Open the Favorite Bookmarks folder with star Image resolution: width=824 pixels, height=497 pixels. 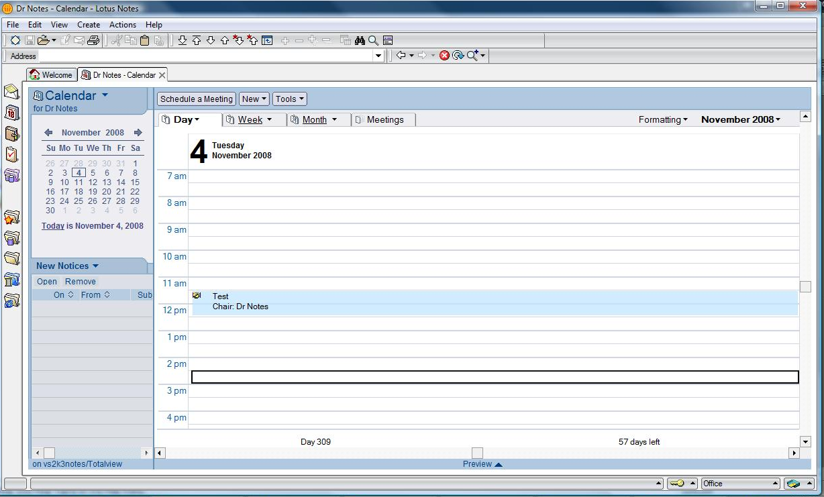pos(11,217)
